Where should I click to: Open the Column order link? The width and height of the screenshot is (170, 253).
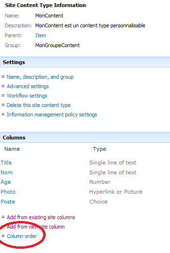[x=22, y=236]
